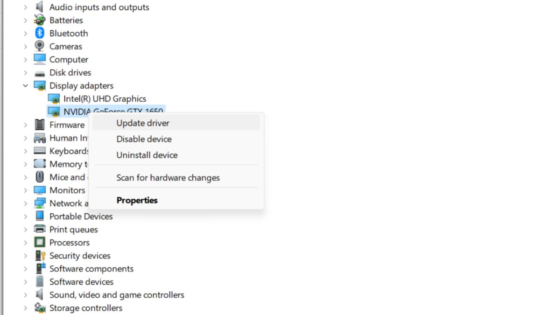Image resolution: width=560 pixels, height=315 pixels.
Task: Click Scan for hardware changes
Action: click(168, 178)
